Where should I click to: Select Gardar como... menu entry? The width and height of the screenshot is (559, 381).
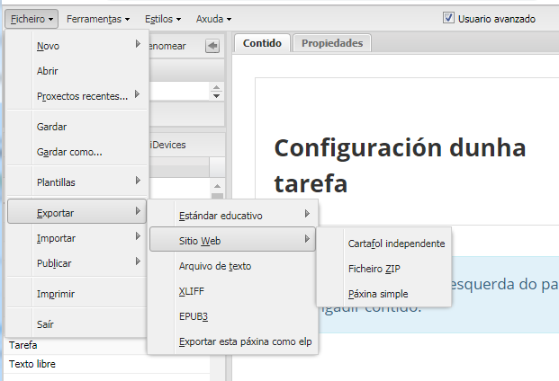click(x=77, y=152)
